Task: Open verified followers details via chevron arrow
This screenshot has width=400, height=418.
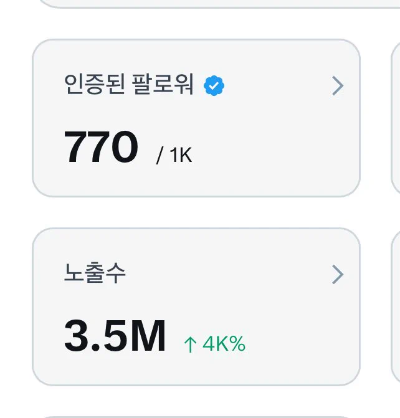Action: pos(338,85)
